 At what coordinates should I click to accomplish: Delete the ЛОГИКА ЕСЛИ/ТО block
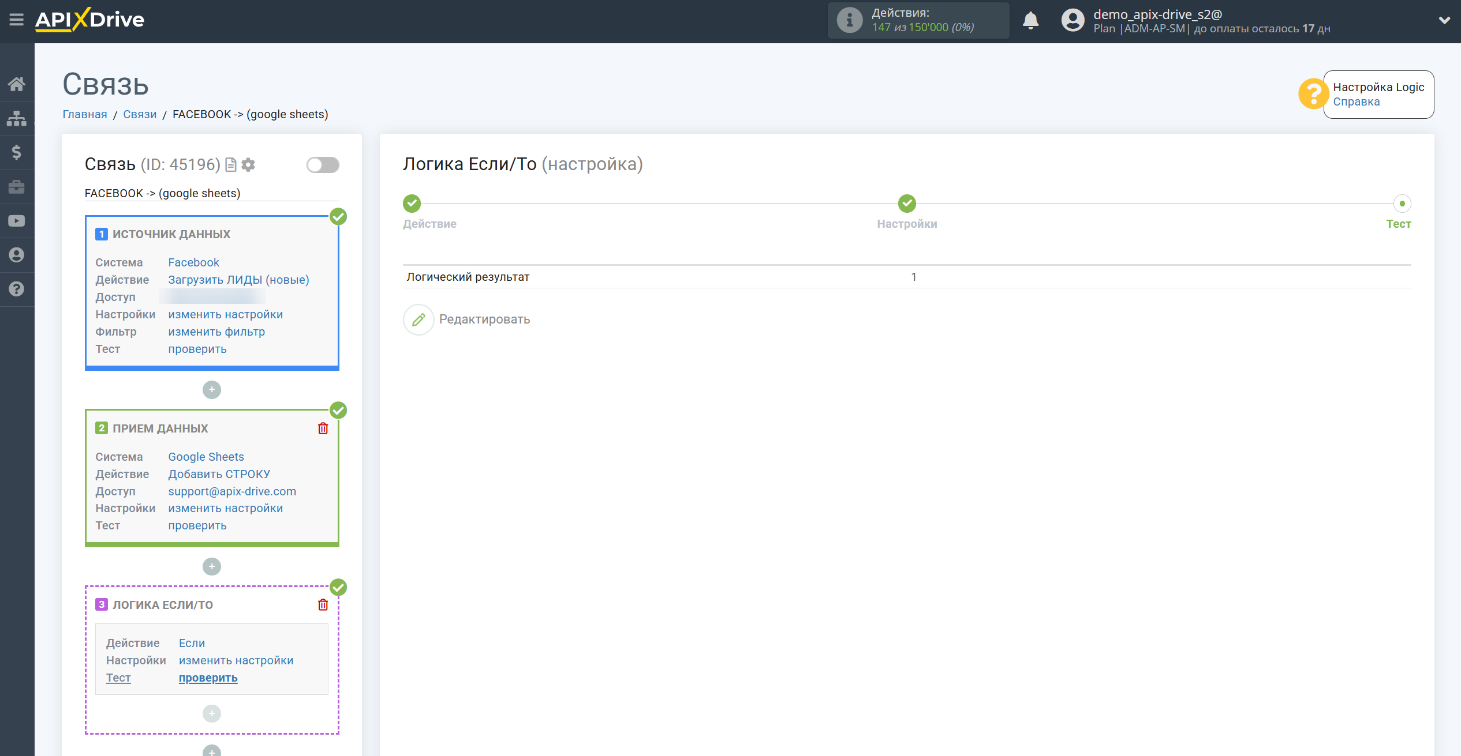pos(323,605)
